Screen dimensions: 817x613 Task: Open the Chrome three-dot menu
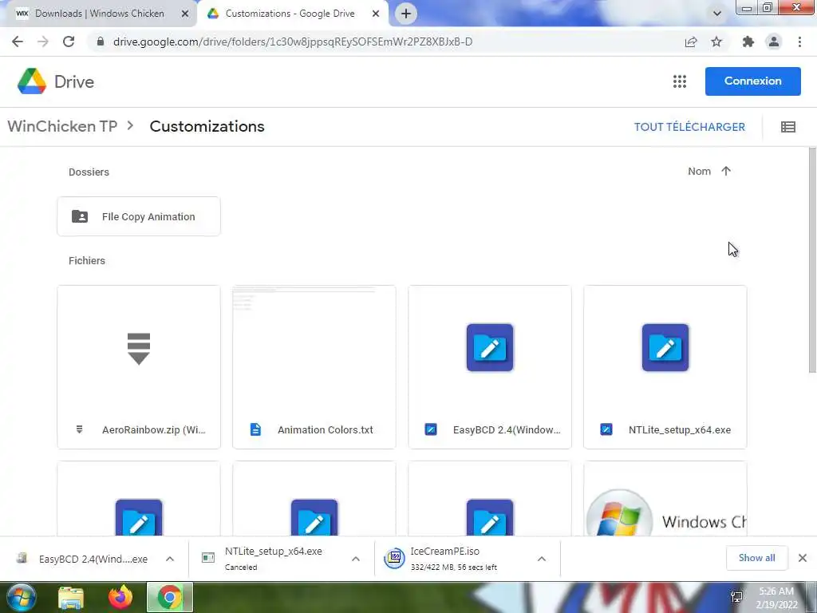pyautogui.click(x=799, y=42)
